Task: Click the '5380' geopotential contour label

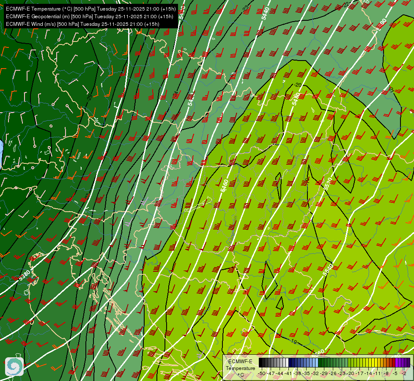Action: [25, 275]
